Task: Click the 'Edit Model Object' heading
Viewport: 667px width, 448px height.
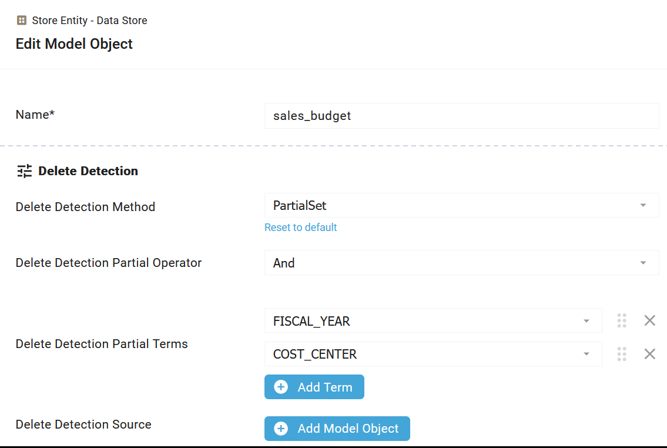Action: click(x=74, y=44)
